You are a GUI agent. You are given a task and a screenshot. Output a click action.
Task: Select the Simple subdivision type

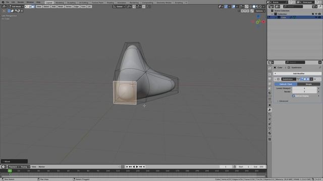point(308,84)
